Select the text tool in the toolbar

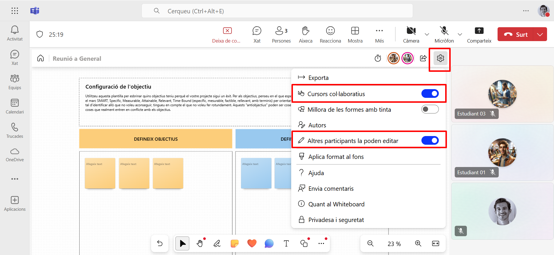[x=286, y=243]
